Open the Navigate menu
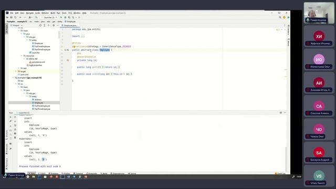 pos(30,13)
